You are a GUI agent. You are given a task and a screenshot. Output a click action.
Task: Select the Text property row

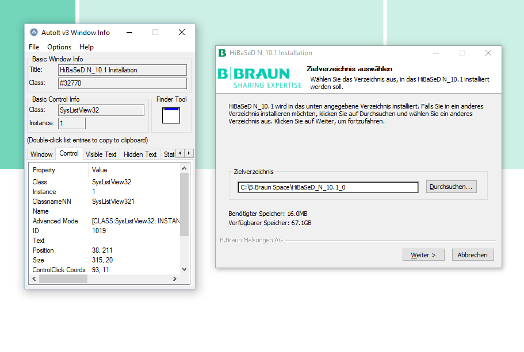point(105,241)
